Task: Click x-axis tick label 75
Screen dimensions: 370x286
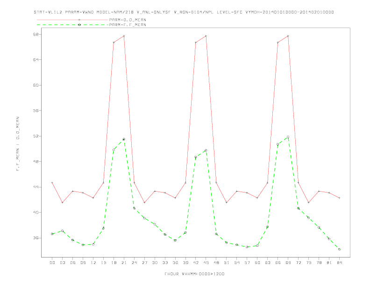Action: (x=309, y=263)
